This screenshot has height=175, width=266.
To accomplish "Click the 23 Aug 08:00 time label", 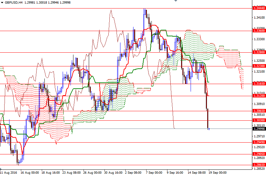I will (71, 173).
